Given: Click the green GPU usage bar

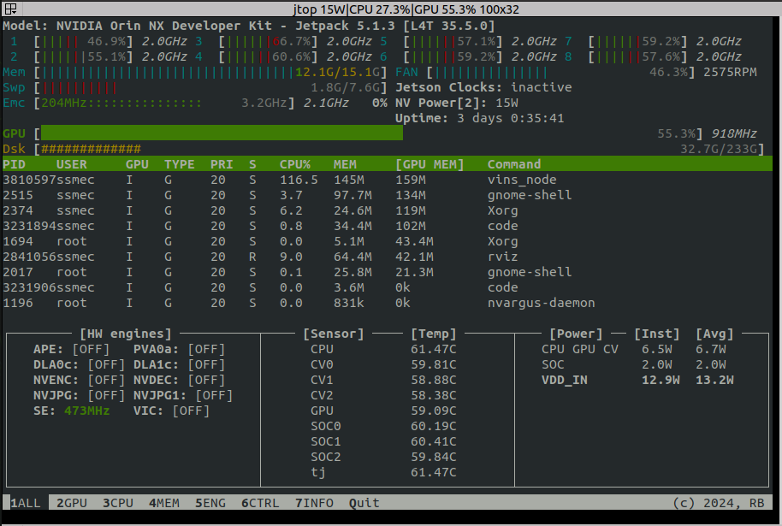Looking at the screenshot, I should [x=222, y=133].
